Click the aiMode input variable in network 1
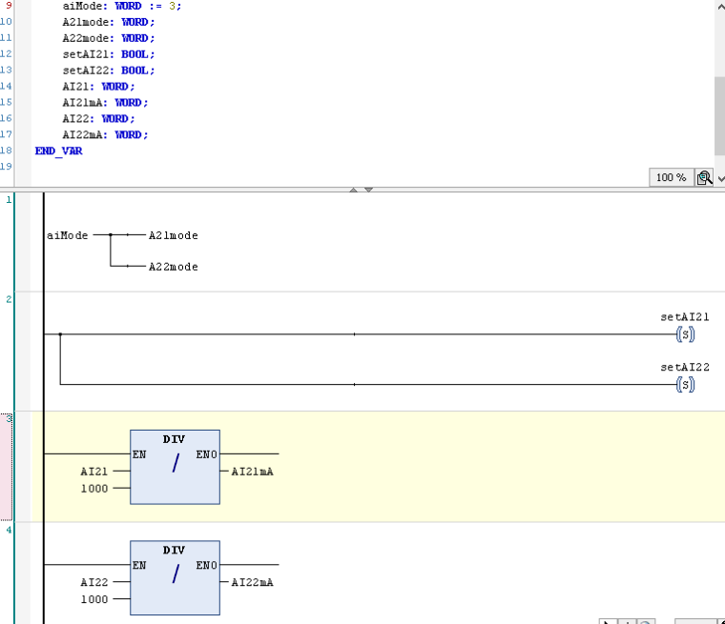Image resolution: width=725 pixels, height=624 pixels. pyautogui.click(x=68, y=235)
